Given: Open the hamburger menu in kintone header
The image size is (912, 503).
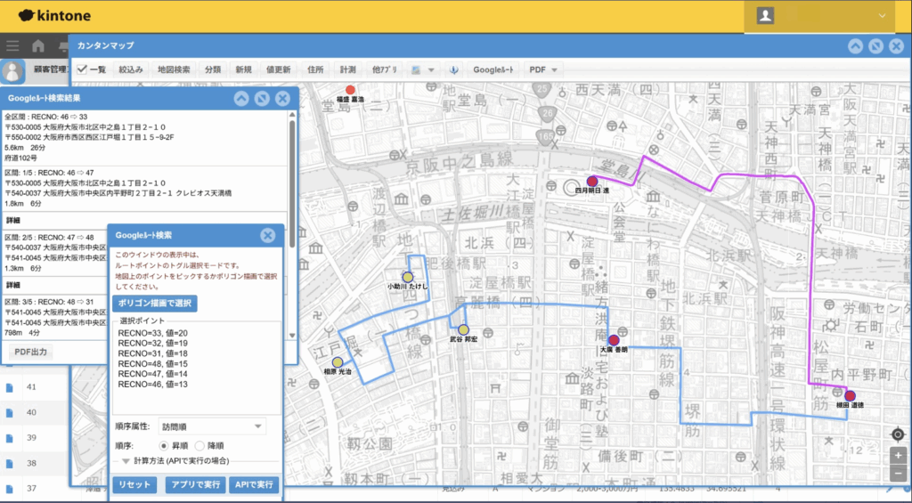Looking at the screenshot, I should (x=12, y=46).
